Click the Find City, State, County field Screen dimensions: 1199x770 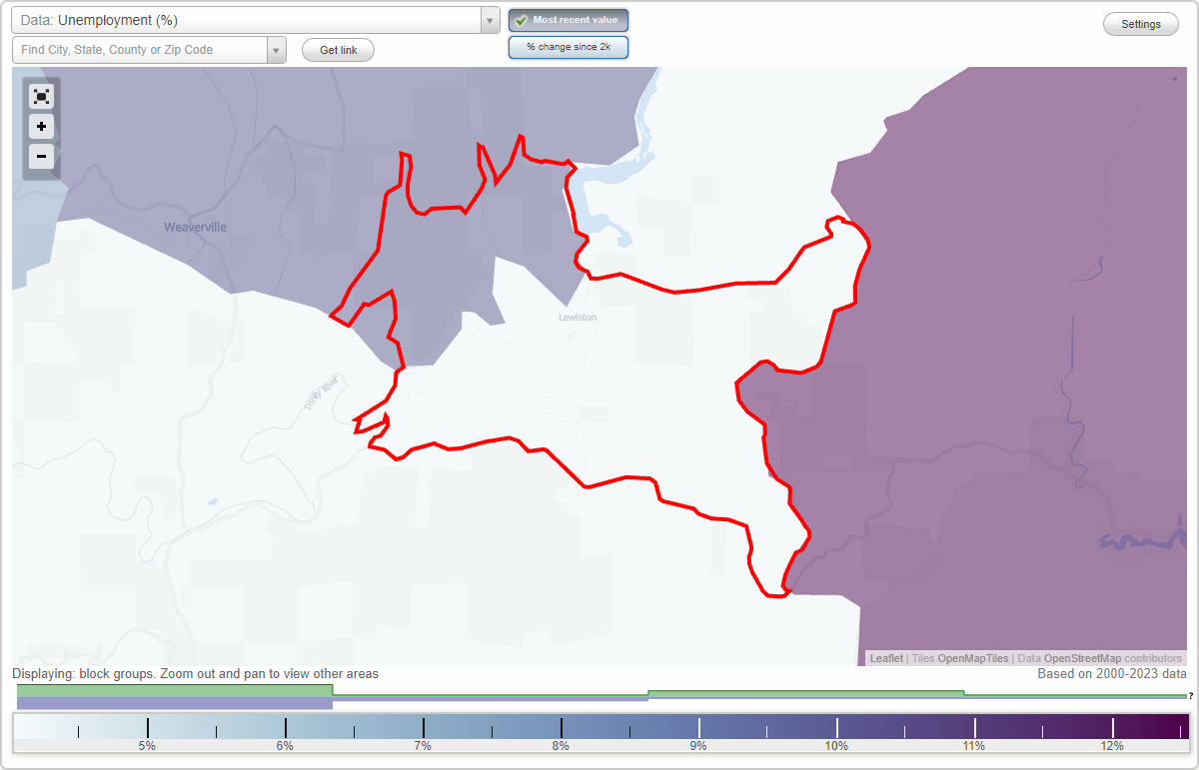tap(139, 50)
